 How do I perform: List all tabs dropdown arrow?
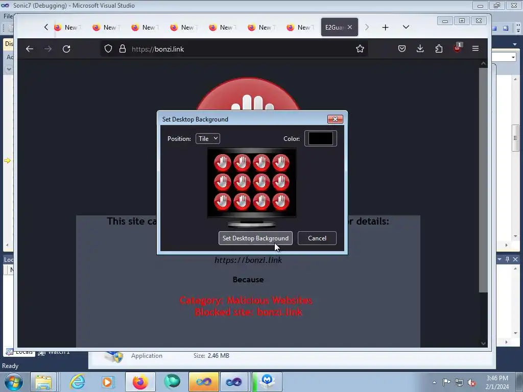coord(406,27)
